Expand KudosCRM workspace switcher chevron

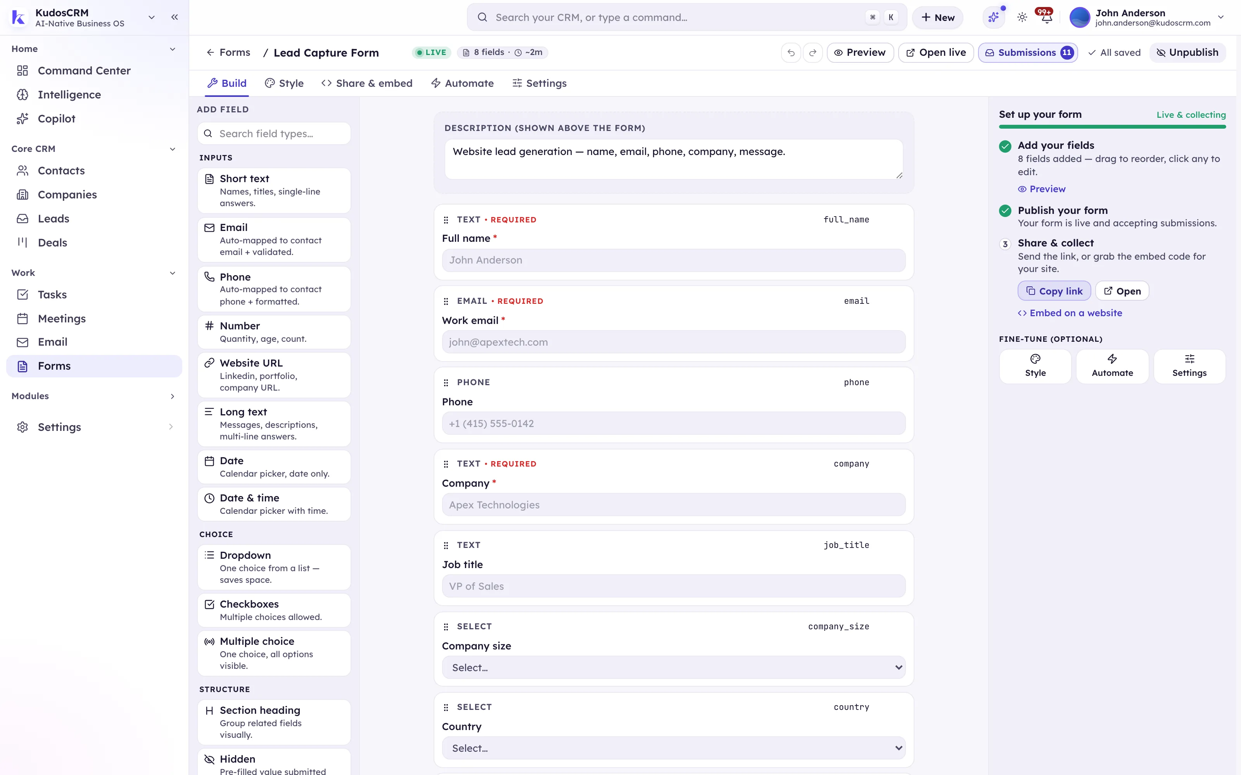click(151, 17)
